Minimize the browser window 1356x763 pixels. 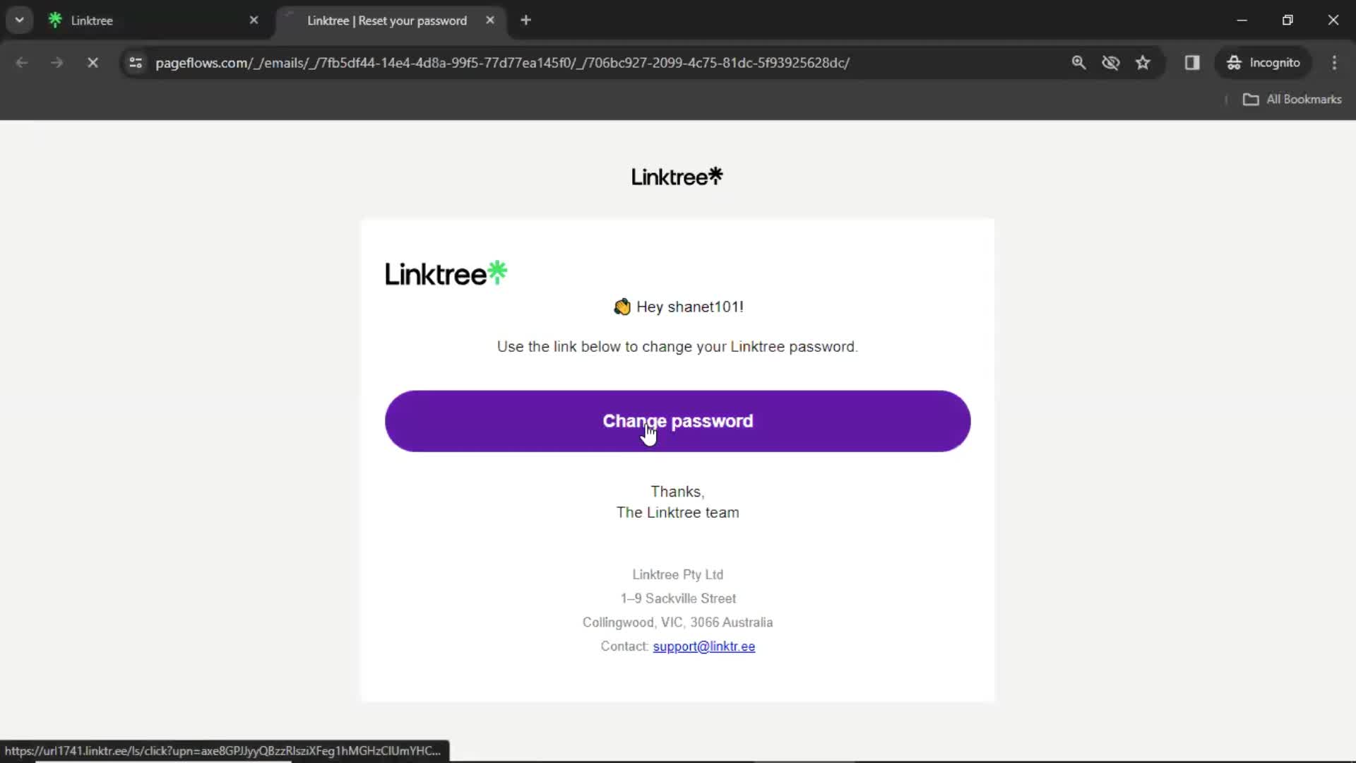[1242, 20]
